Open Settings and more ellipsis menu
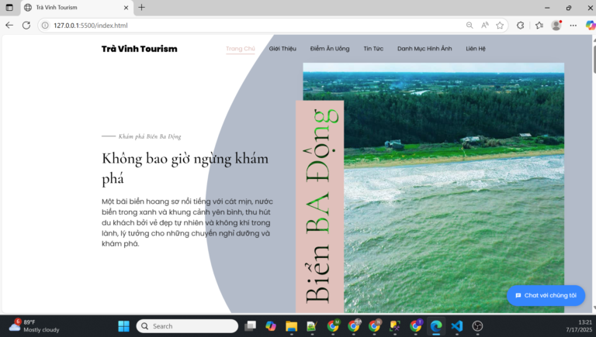Viewport: 596px width, 337px height. point(573,26)
